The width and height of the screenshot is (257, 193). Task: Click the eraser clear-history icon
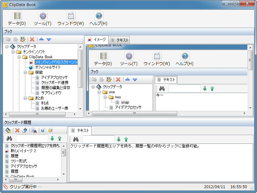25,131
